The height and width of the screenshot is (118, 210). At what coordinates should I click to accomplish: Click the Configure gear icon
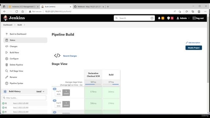[x=7, y=59]
